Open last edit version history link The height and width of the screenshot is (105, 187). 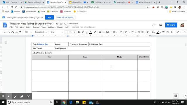coord(83,27)
